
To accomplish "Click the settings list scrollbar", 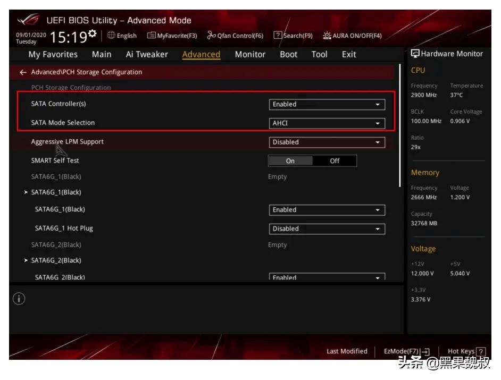I will (400, 125).
